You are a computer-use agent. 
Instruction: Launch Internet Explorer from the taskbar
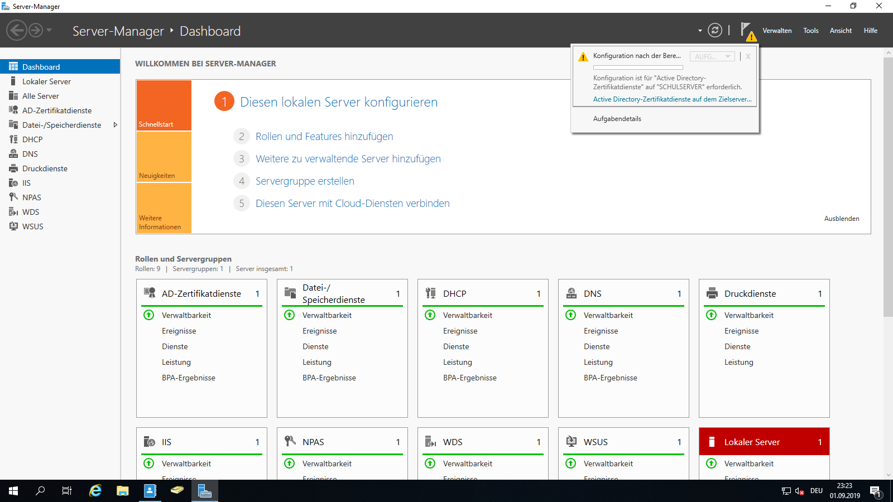click(x=95, y=491)
